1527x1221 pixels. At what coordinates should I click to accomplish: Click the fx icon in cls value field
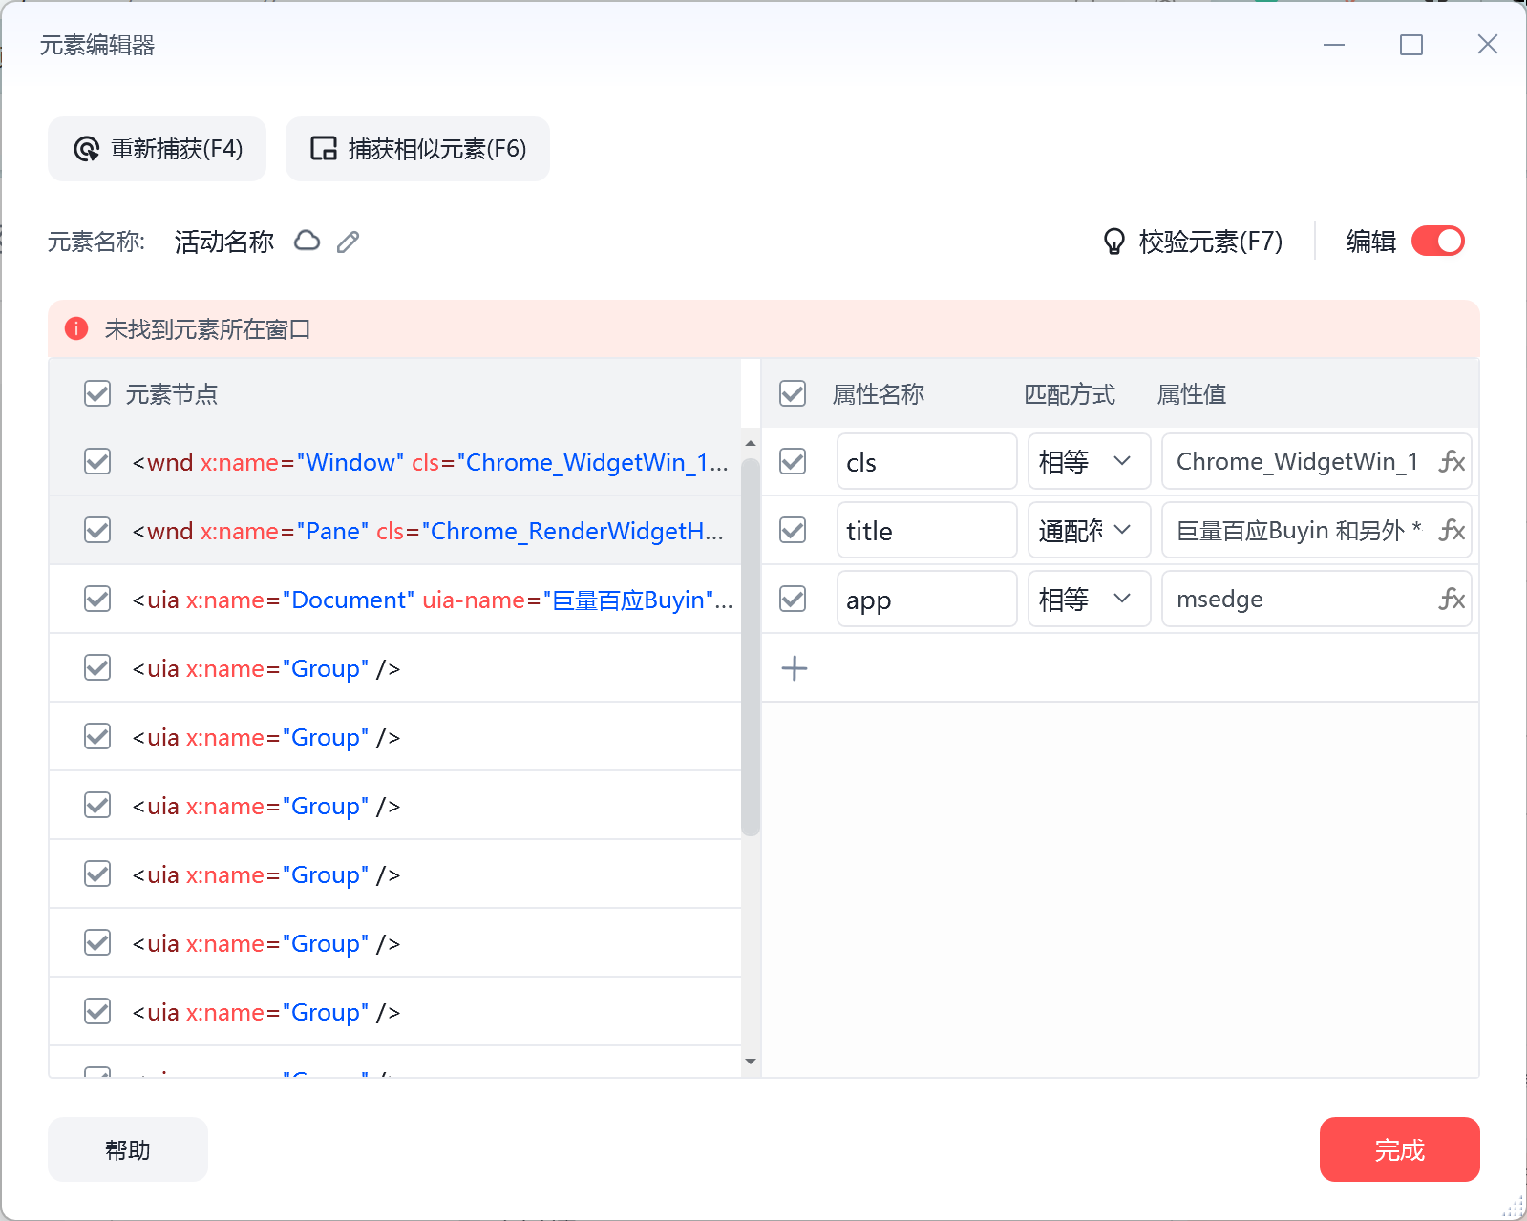click(x=1451, y=462)
